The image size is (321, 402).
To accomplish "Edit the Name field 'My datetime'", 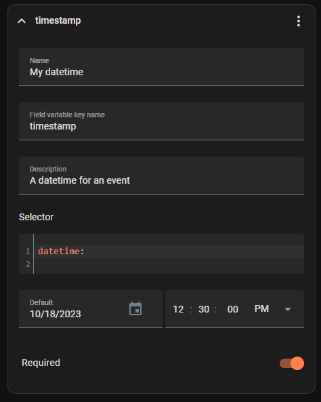I will click(x=161, y=67).
